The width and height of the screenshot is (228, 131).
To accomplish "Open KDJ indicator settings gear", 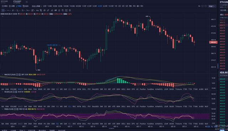I will coord(14,92).
